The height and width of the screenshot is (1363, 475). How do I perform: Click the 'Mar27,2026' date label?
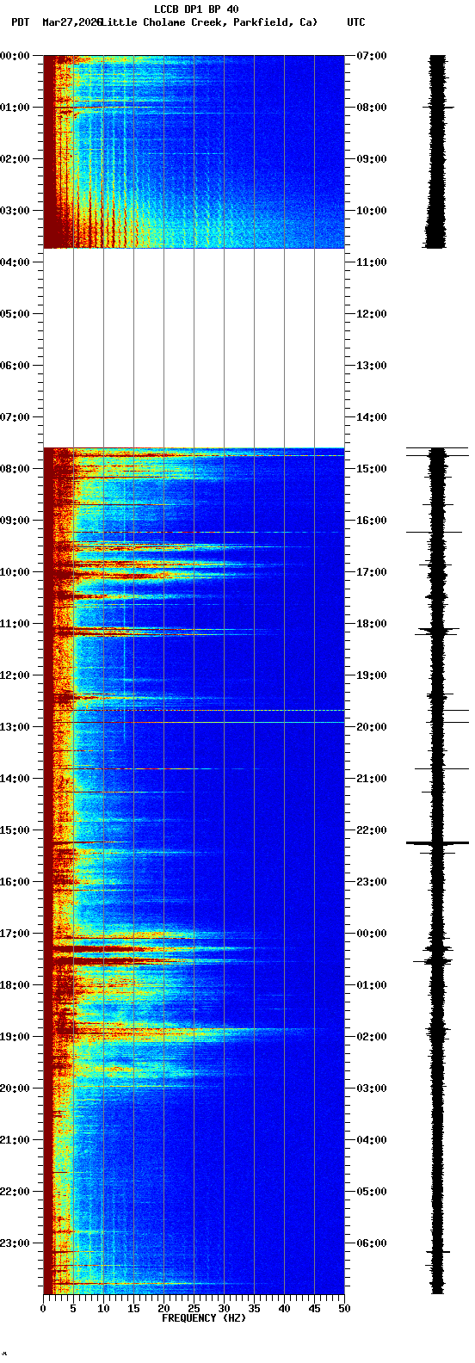click(71, 22)
